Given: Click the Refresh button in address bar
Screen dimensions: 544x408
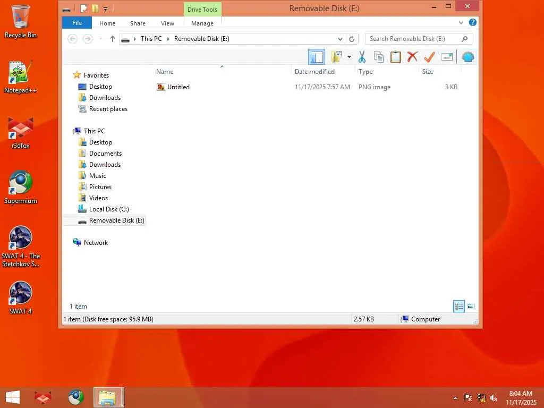Looking at the screenshot, I should tap(352, 39).
